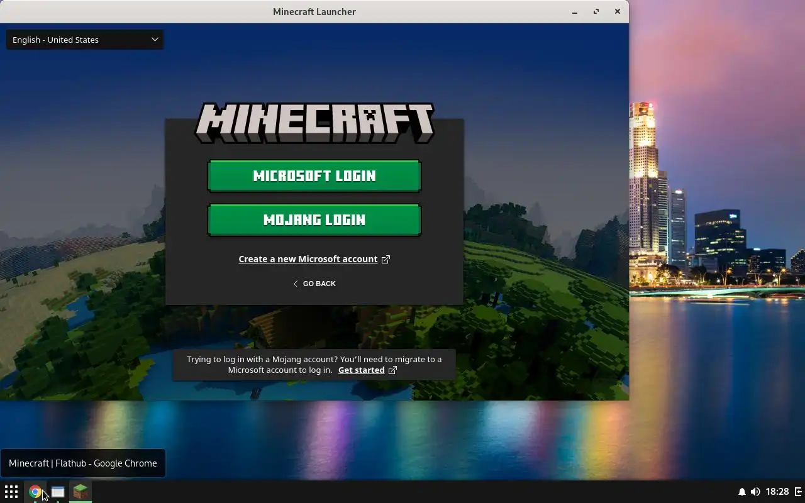Click the external-link icon next to Get started
The image size is (805, 503).
(x=392, y=370)
